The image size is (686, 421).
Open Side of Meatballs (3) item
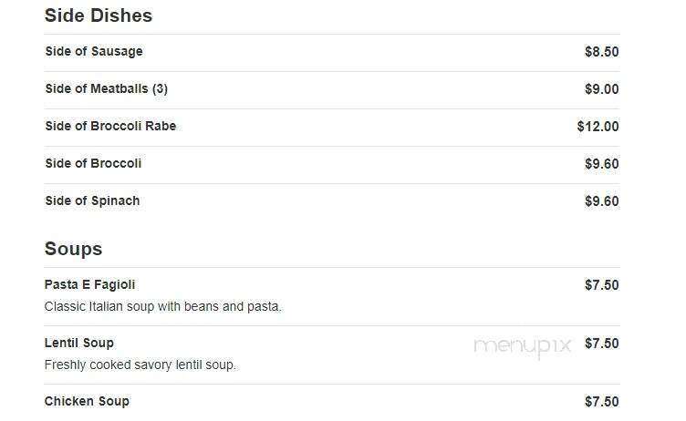pyautogui.click(x=107, y=88)
